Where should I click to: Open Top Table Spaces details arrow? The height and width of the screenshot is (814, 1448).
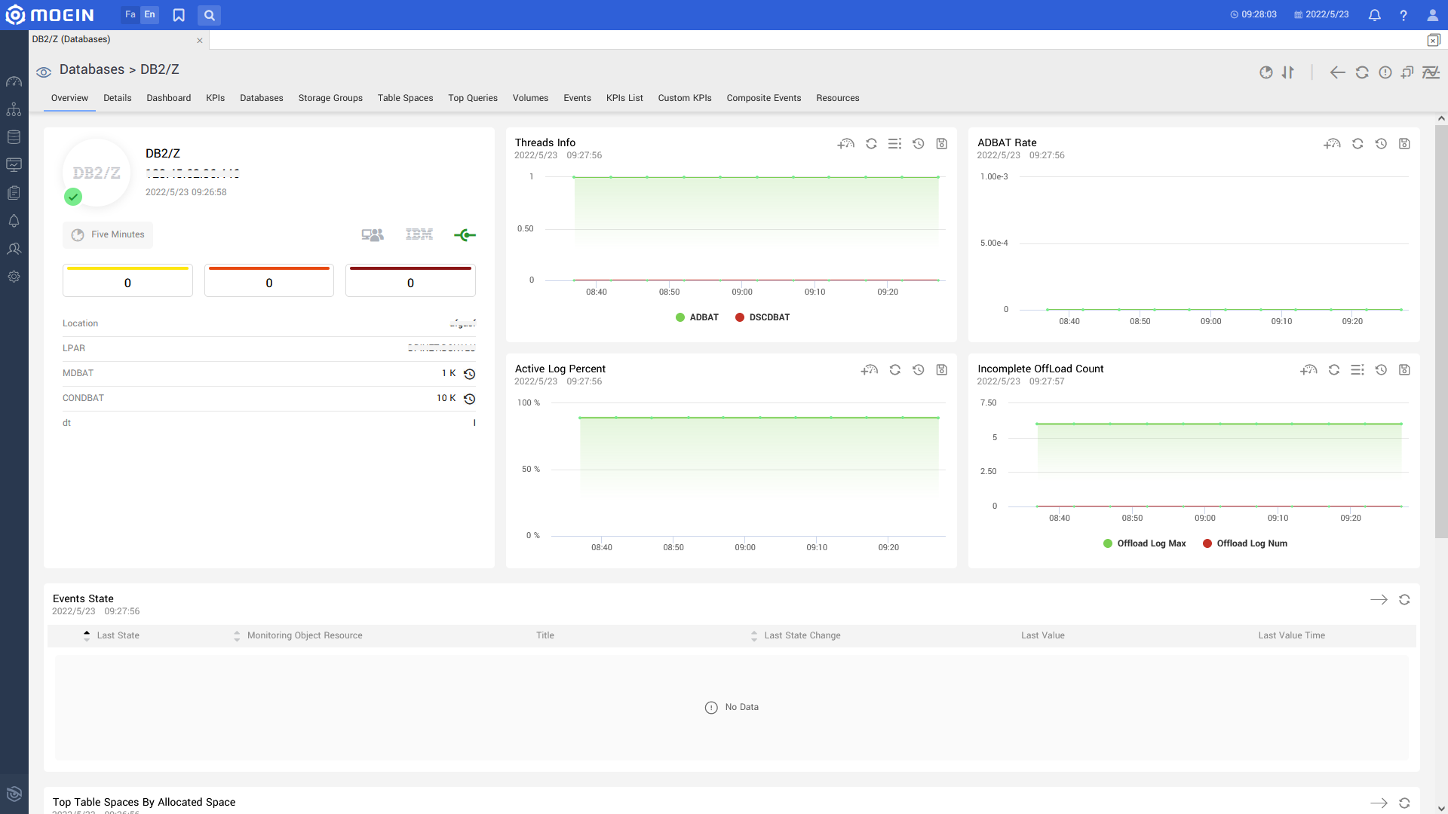point(1379,803)
